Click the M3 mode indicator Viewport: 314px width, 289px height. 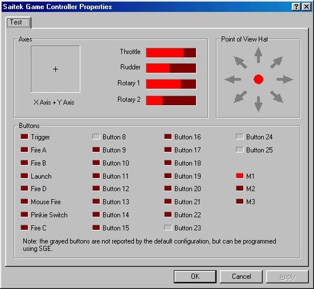pyautogui.click(x=240, y=201)
